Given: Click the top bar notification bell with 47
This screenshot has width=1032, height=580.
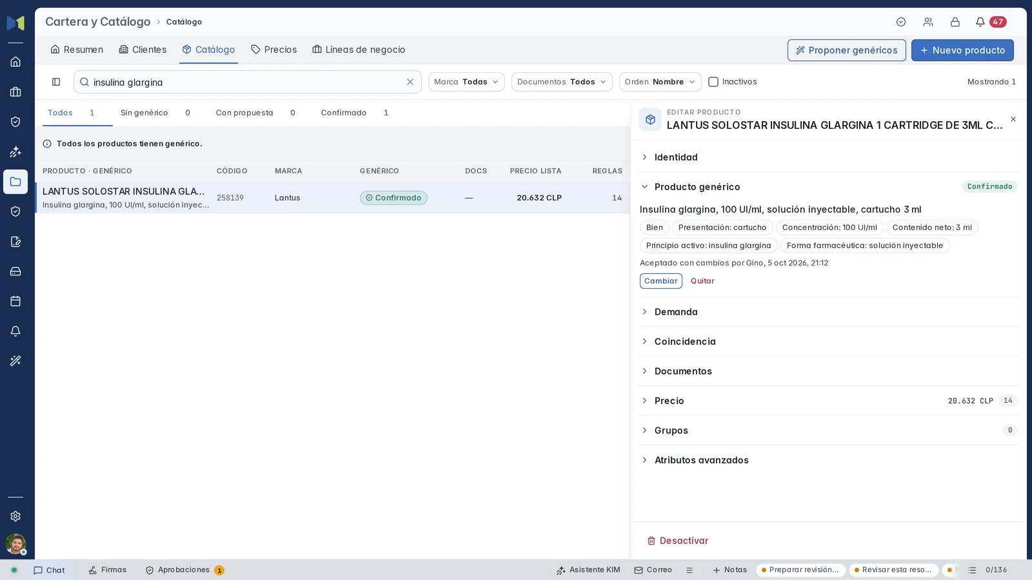Looking at the screenshot, I should pos(990,22).
